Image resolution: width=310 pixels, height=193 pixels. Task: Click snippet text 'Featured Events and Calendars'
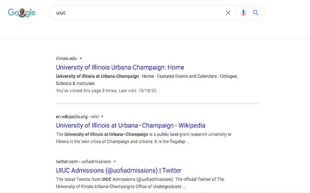187,76
